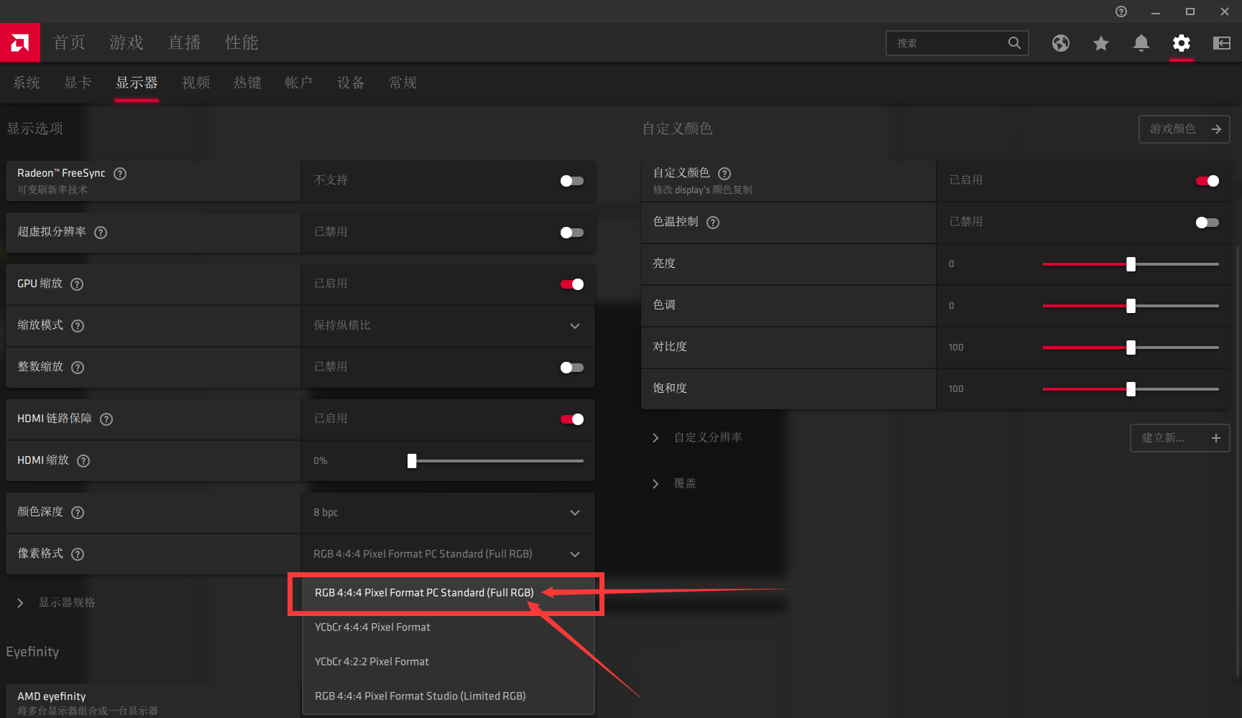
Task: Adjust HDMI 缩放 slider handle
Action: (x=412, y=461)
